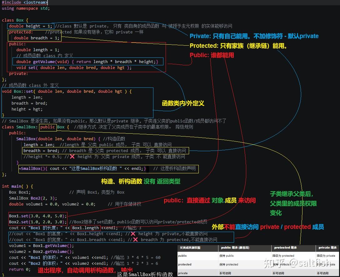This screenshot has height=277, width=340.
Task: Select "volume2 = Box2.getVolume();"
Action: [x=42, y=252]
